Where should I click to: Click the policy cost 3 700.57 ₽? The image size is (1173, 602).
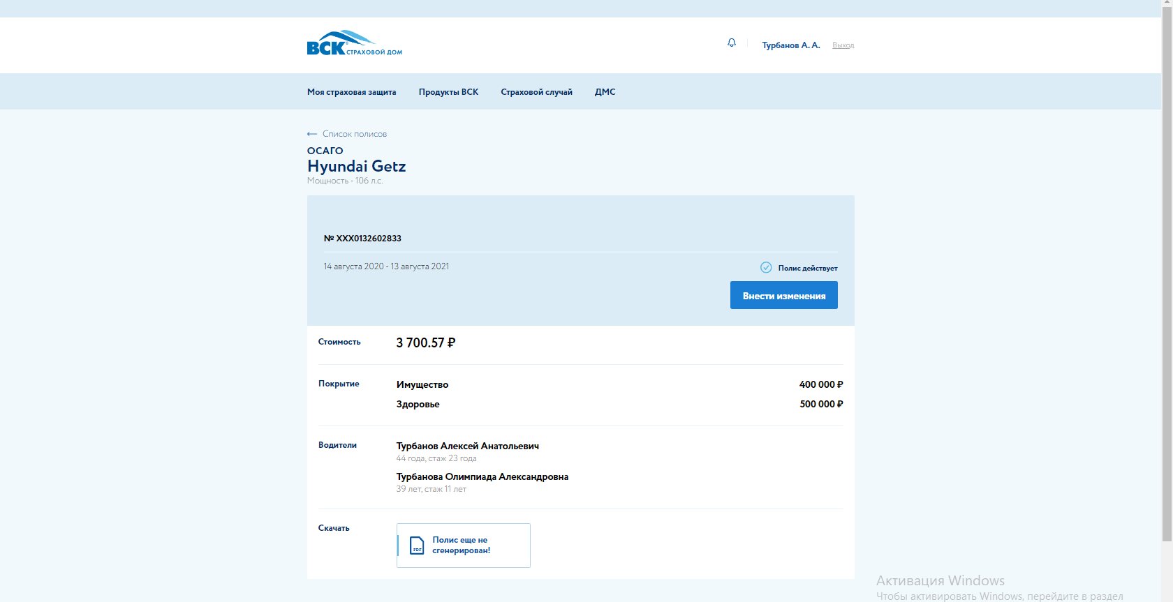pyautogui.click(x=425, y=343)
